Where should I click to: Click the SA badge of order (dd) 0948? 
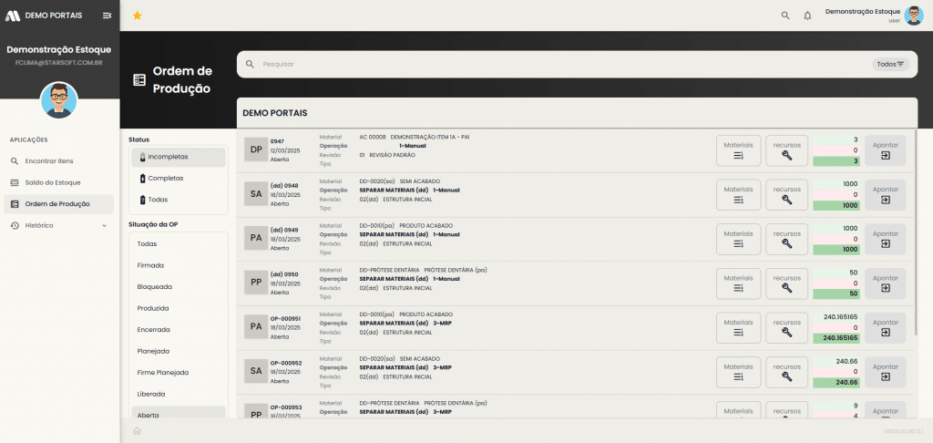[x=256, y=193]
